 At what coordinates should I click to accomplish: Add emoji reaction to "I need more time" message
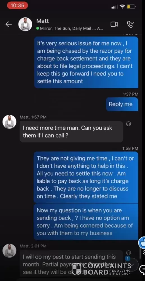128,124
